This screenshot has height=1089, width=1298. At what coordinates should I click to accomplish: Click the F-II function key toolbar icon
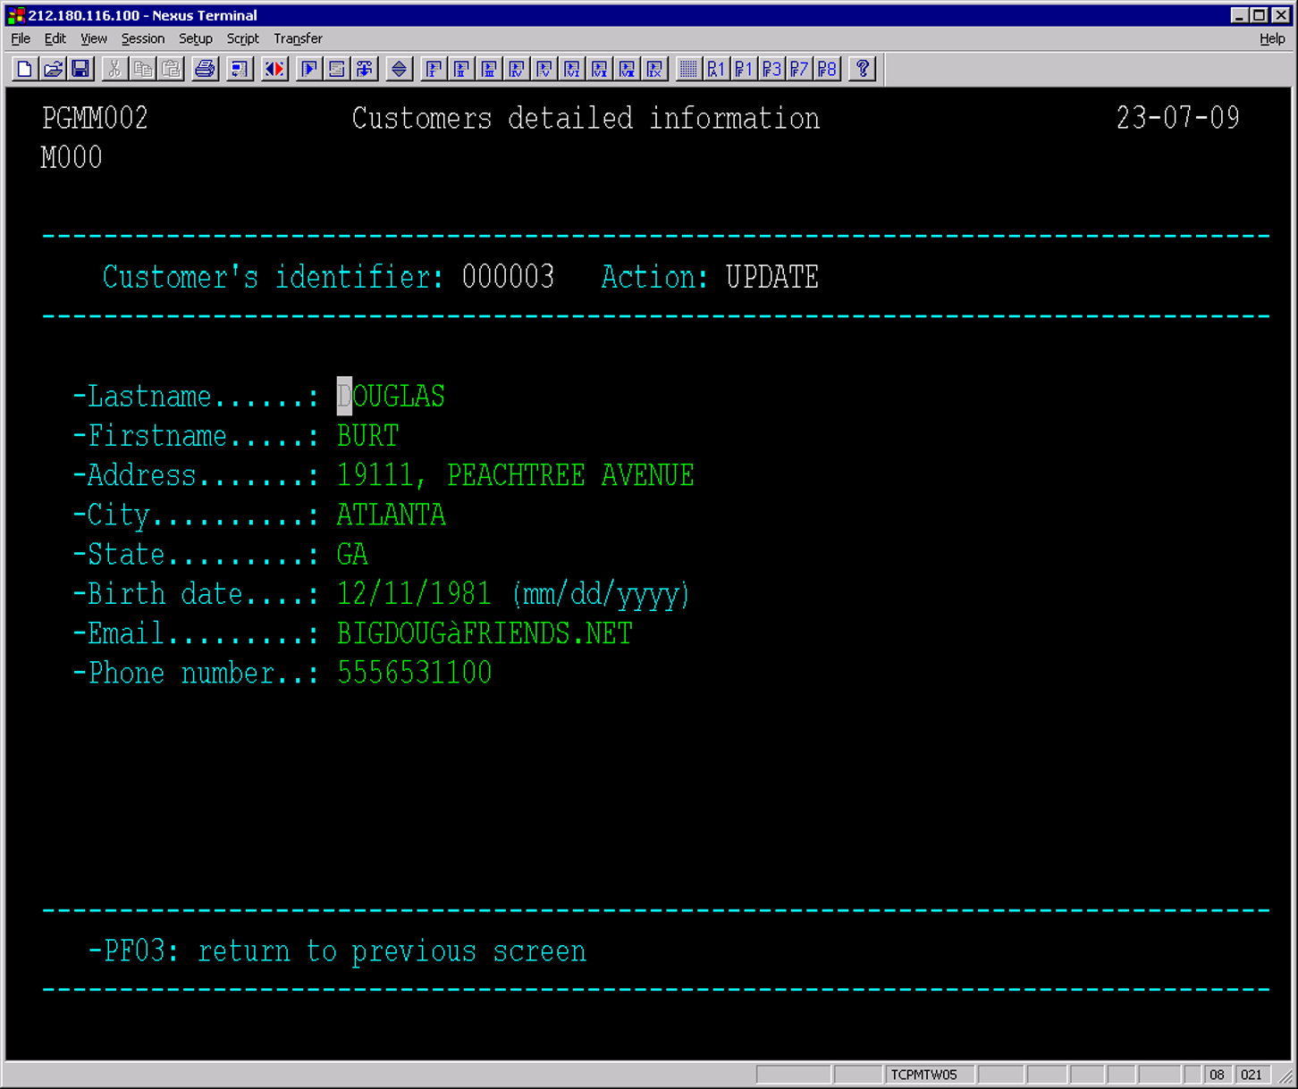(x=462, y=69)
